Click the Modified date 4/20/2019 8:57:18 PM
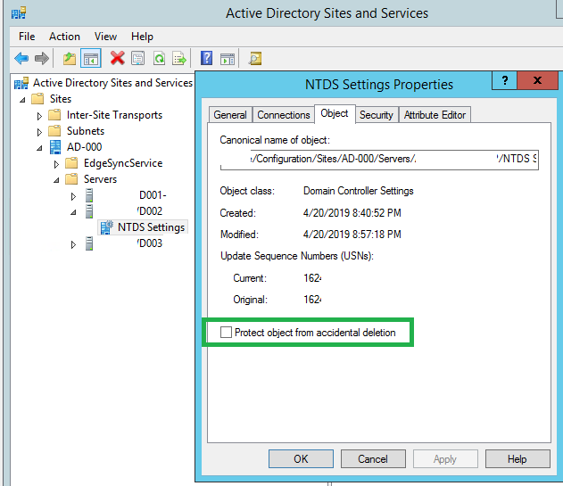563x486 pixels. [x=352, y=235]
